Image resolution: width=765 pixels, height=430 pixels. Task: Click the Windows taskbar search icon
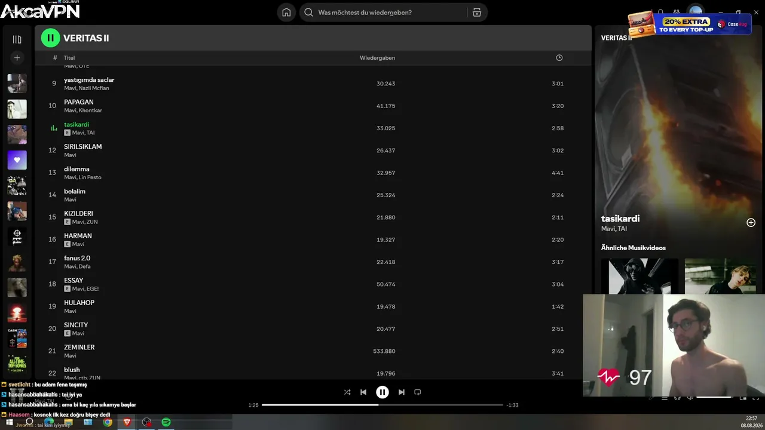(x=29, y=422)
